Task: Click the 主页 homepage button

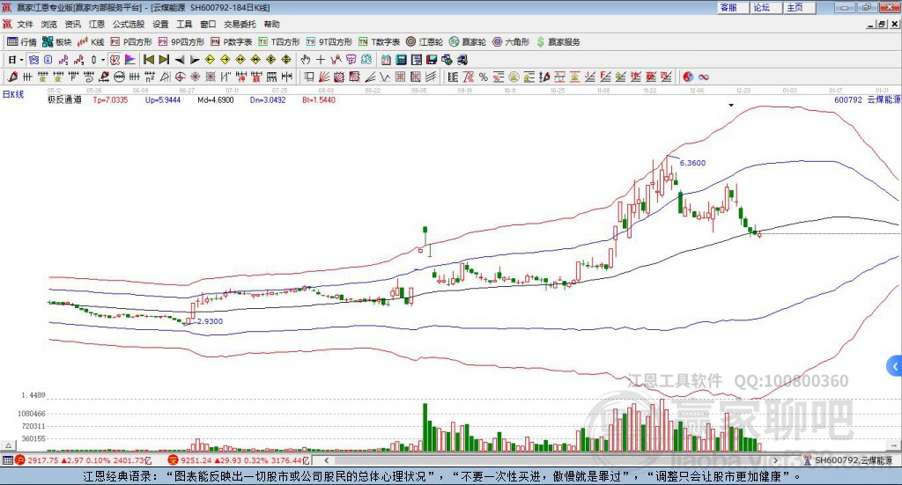Action: (800, 7)
